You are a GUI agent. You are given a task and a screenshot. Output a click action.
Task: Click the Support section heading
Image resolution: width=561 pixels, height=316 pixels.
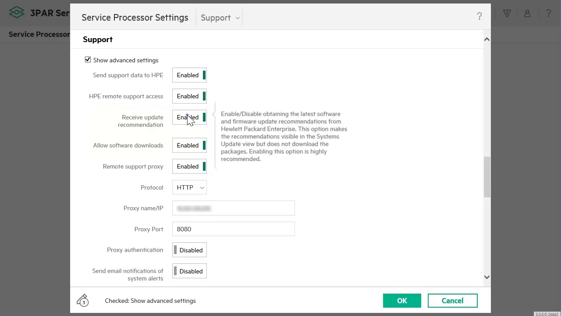(x=98, y=39)
